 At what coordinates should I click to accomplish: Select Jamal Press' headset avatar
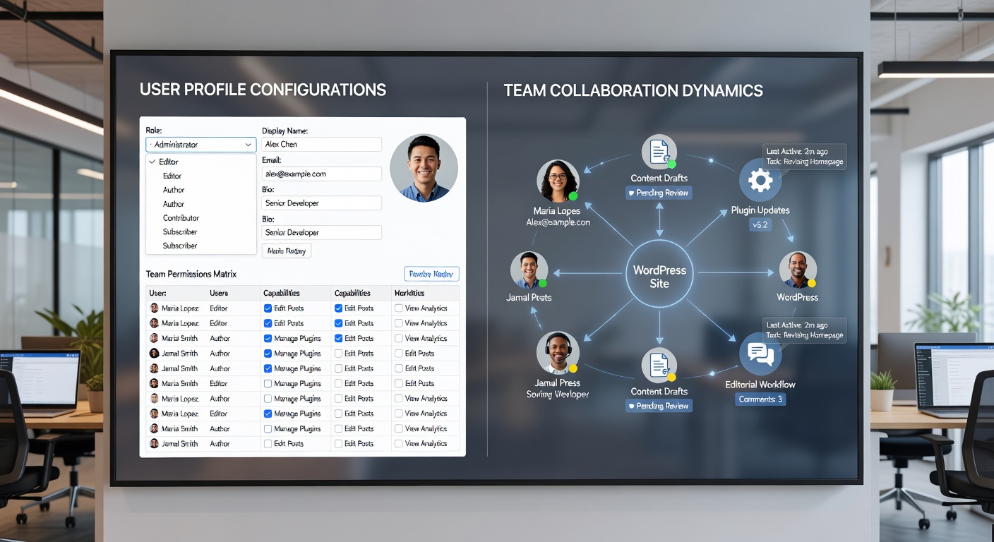pos(558,352)
